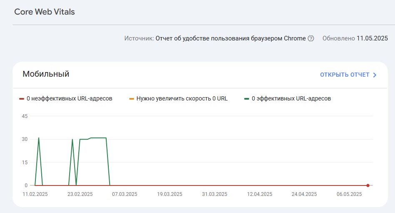Toggle the green эффективных URL-адресов legend marker
The height and width of the screenshot is (213, 395).
tap(247, 99)
